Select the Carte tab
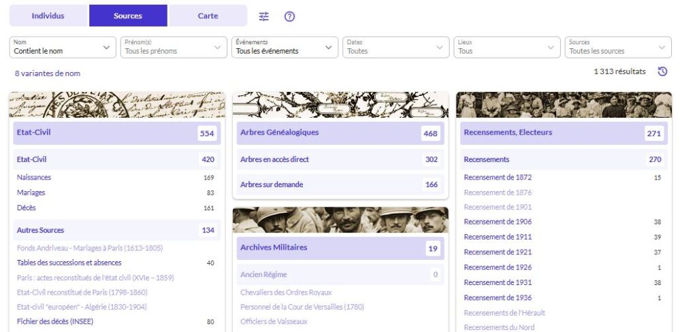This screenshot has height=332, width=697. pyautogui.click(x=208, y=16)
